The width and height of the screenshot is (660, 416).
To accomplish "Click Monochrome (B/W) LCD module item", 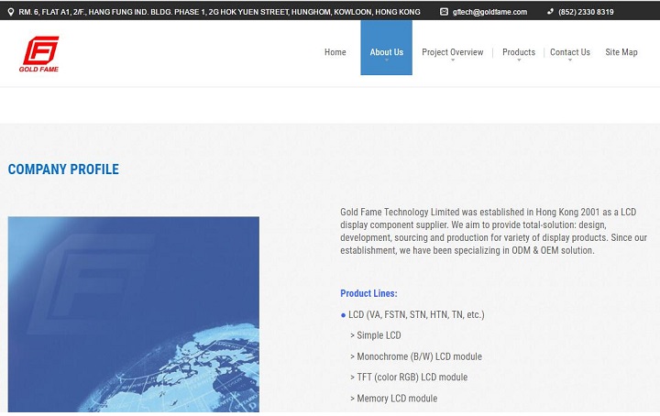I will tap(419, 356).
